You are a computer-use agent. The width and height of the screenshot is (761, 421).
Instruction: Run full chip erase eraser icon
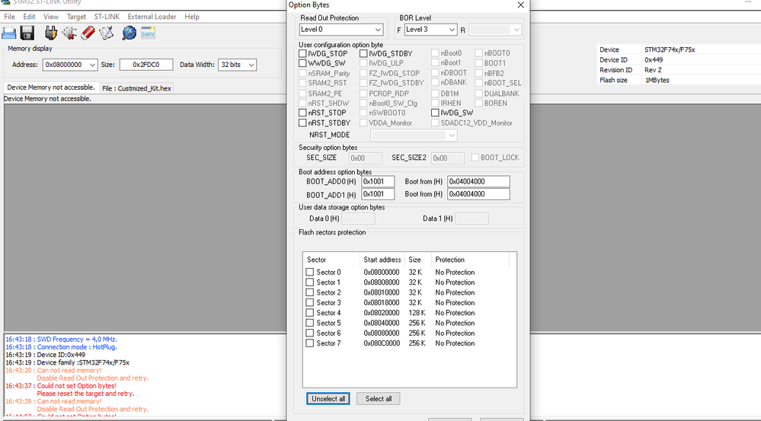88,33
